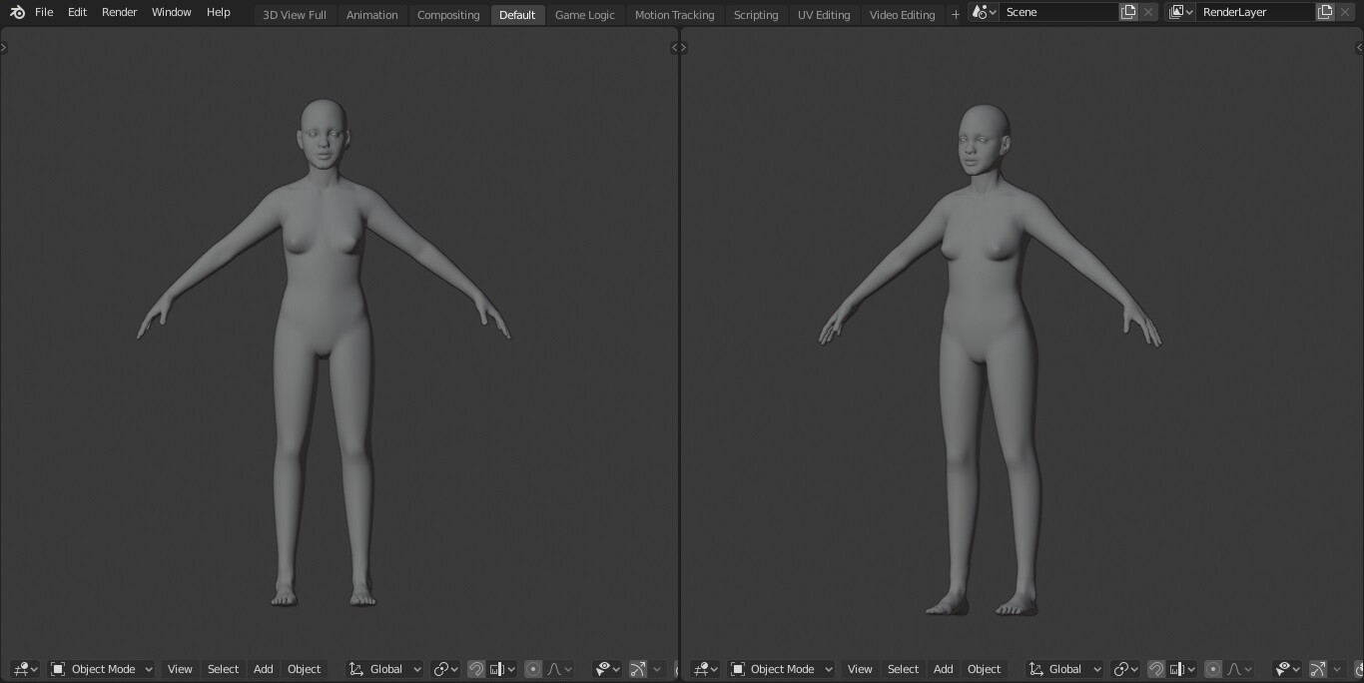Open Add menu in left viewport
Image resolution: width=1364 pixels, height=683 pixels.
click(263, 669)
